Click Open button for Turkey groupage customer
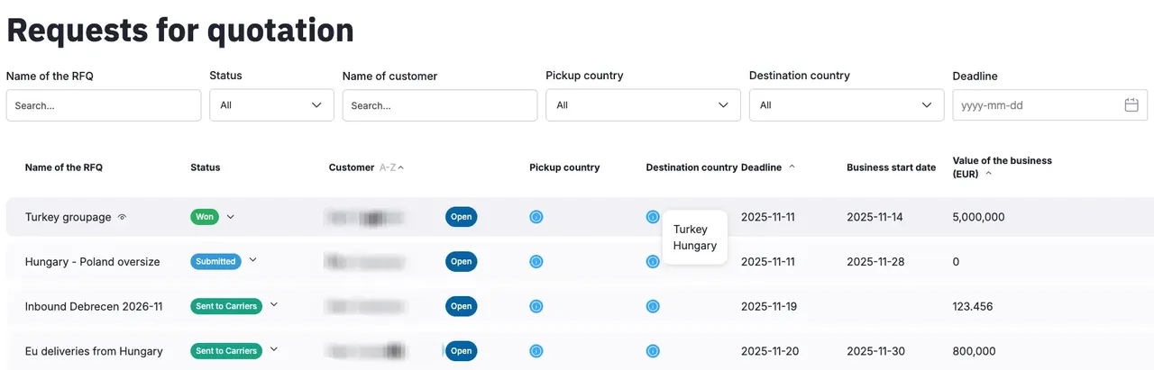The height and width of the screenshot is (370, 1154). (461, 217)
